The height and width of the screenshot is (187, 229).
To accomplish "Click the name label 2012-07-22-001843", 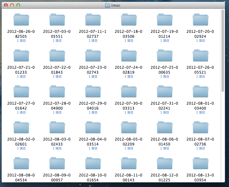I will pyautogui.click(x=57, y=70).
